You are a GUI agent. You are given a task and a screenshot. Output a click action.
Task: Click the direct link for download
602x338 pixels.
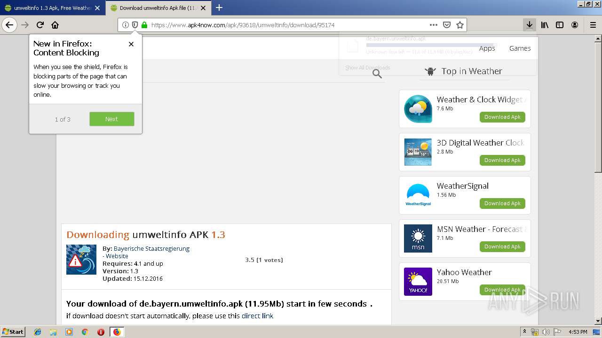257,316
